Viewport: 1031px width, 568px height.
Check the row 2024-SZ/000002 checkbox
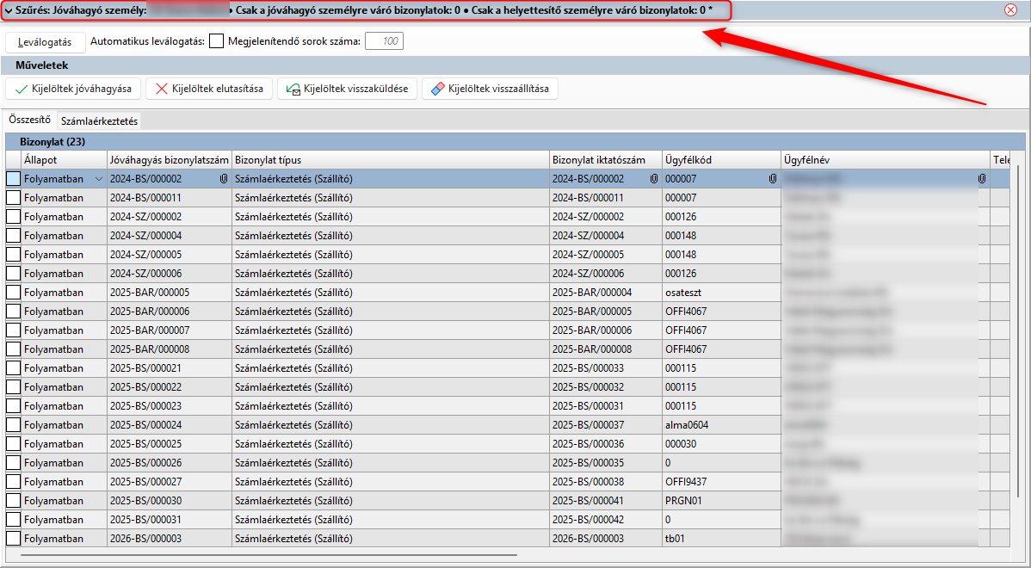point(13,216)
